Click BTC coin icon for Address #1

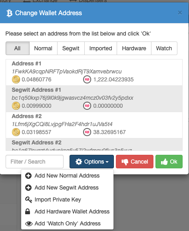16,79
